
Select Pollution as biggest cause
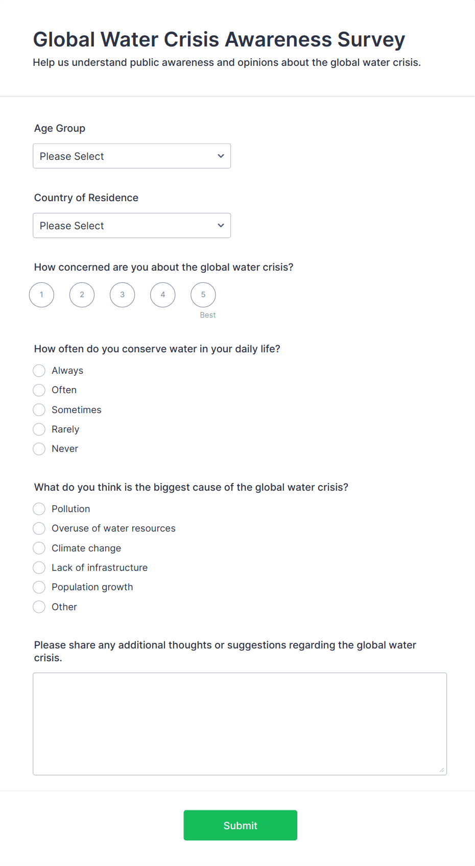pyautogui.click(x=39, y=509)
